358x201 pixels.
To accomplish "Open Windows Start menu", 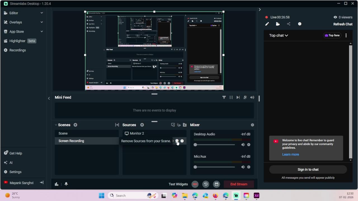I will pos(102,195).
